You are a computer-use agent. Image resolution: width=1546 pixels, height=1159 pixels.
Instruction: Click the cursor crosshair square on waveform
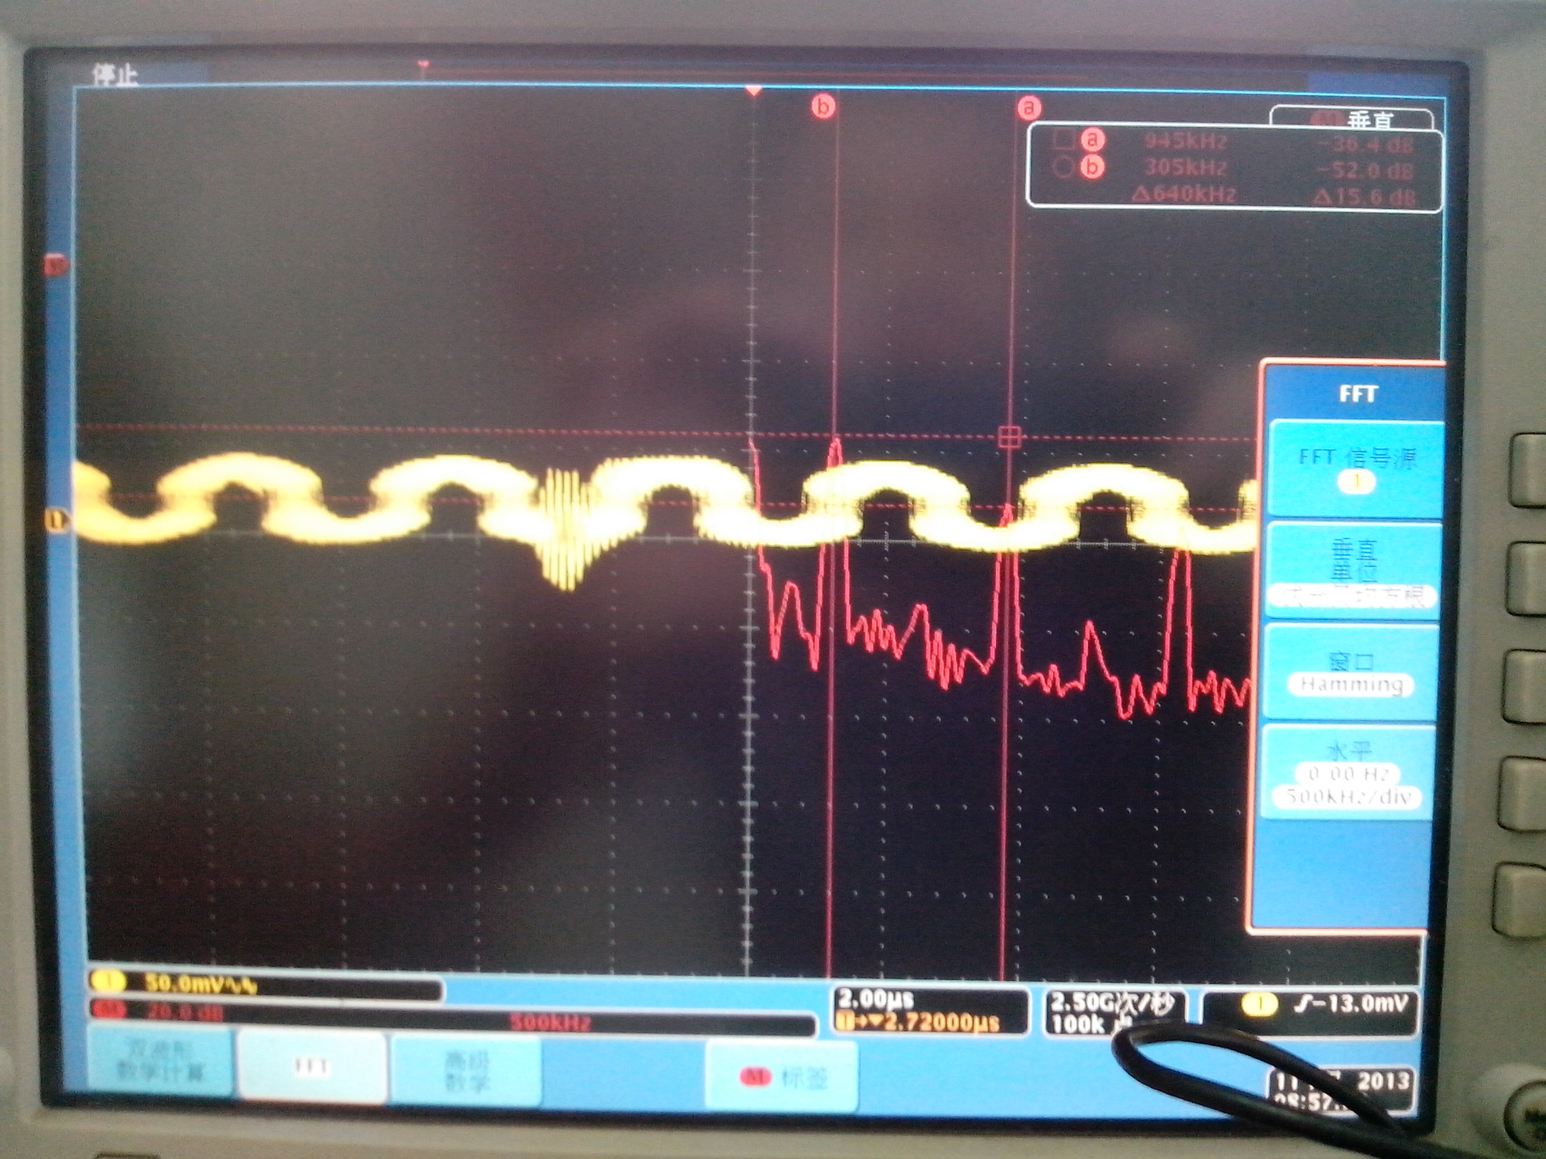point(1009,437)
